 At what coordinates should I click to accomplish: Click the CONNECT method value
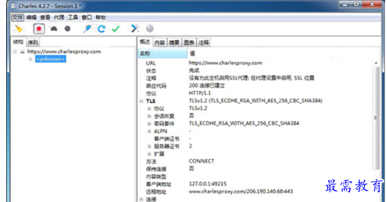tap(201, 161)
